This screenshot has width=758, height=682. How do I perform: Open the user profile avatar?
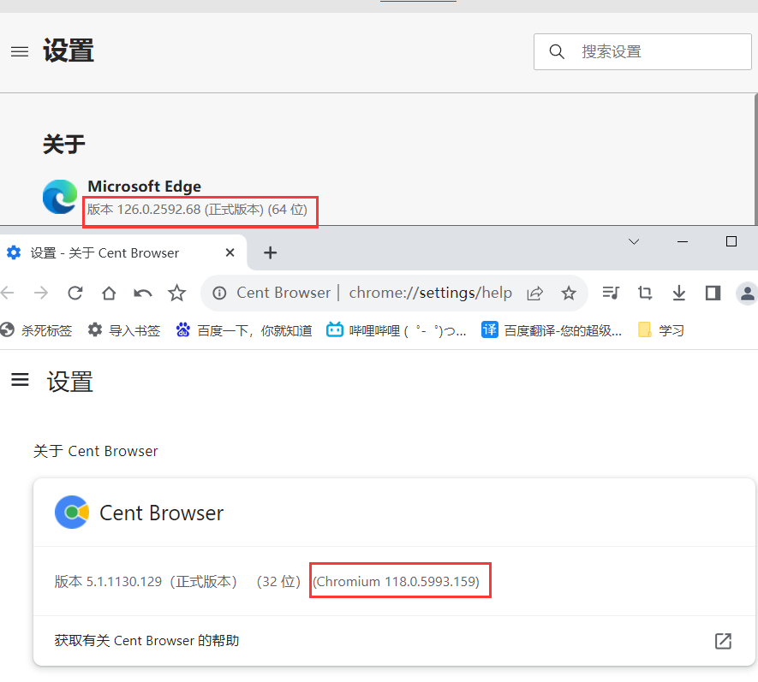click(x=747, y=294)
